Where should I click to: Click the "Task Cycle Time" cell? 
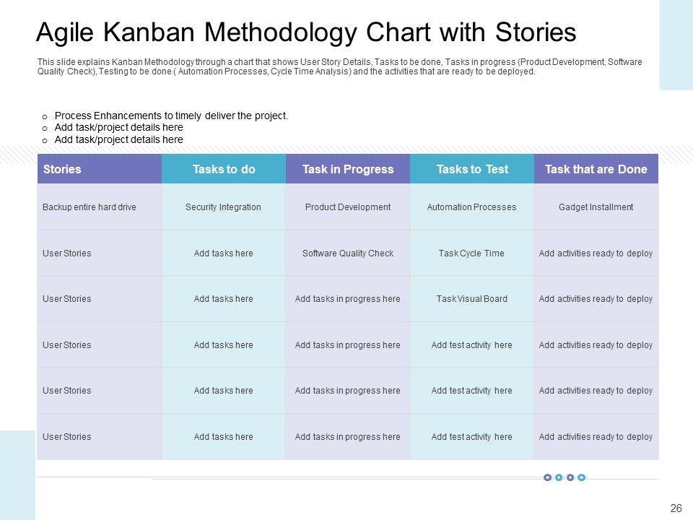point(472,253)
